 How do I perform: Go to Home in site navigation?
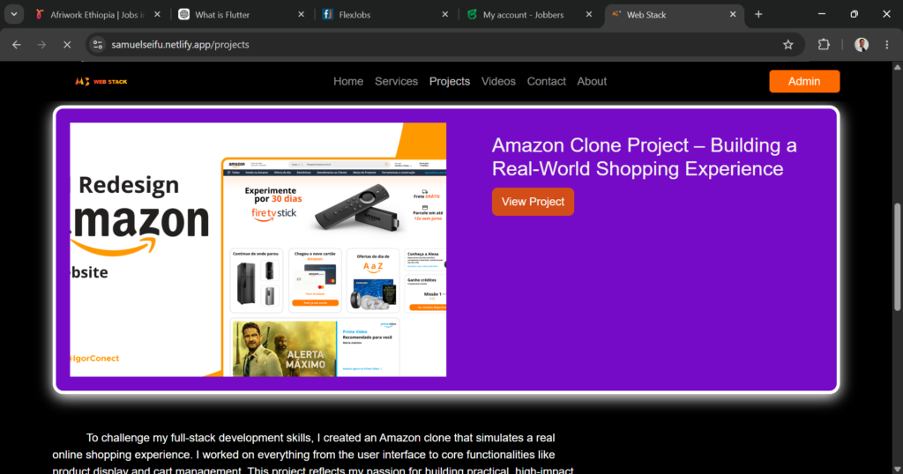tap(348, 82)
